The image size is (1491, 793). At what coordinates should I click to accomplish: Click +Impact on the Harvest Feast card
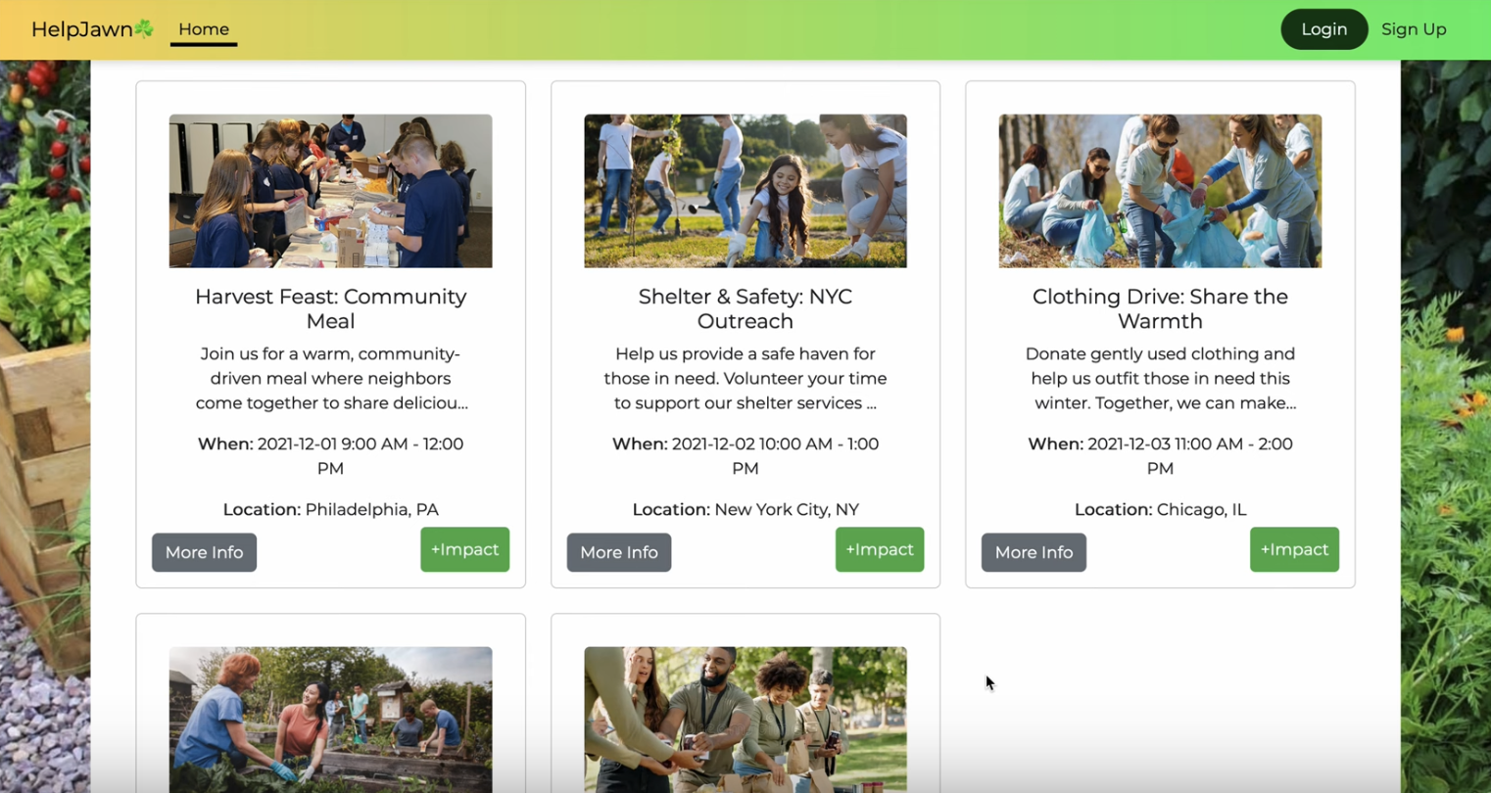[464, 549]
